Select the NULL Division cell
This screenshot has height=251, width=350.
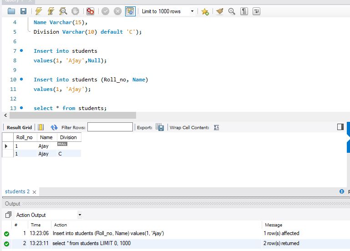point(69,146)
